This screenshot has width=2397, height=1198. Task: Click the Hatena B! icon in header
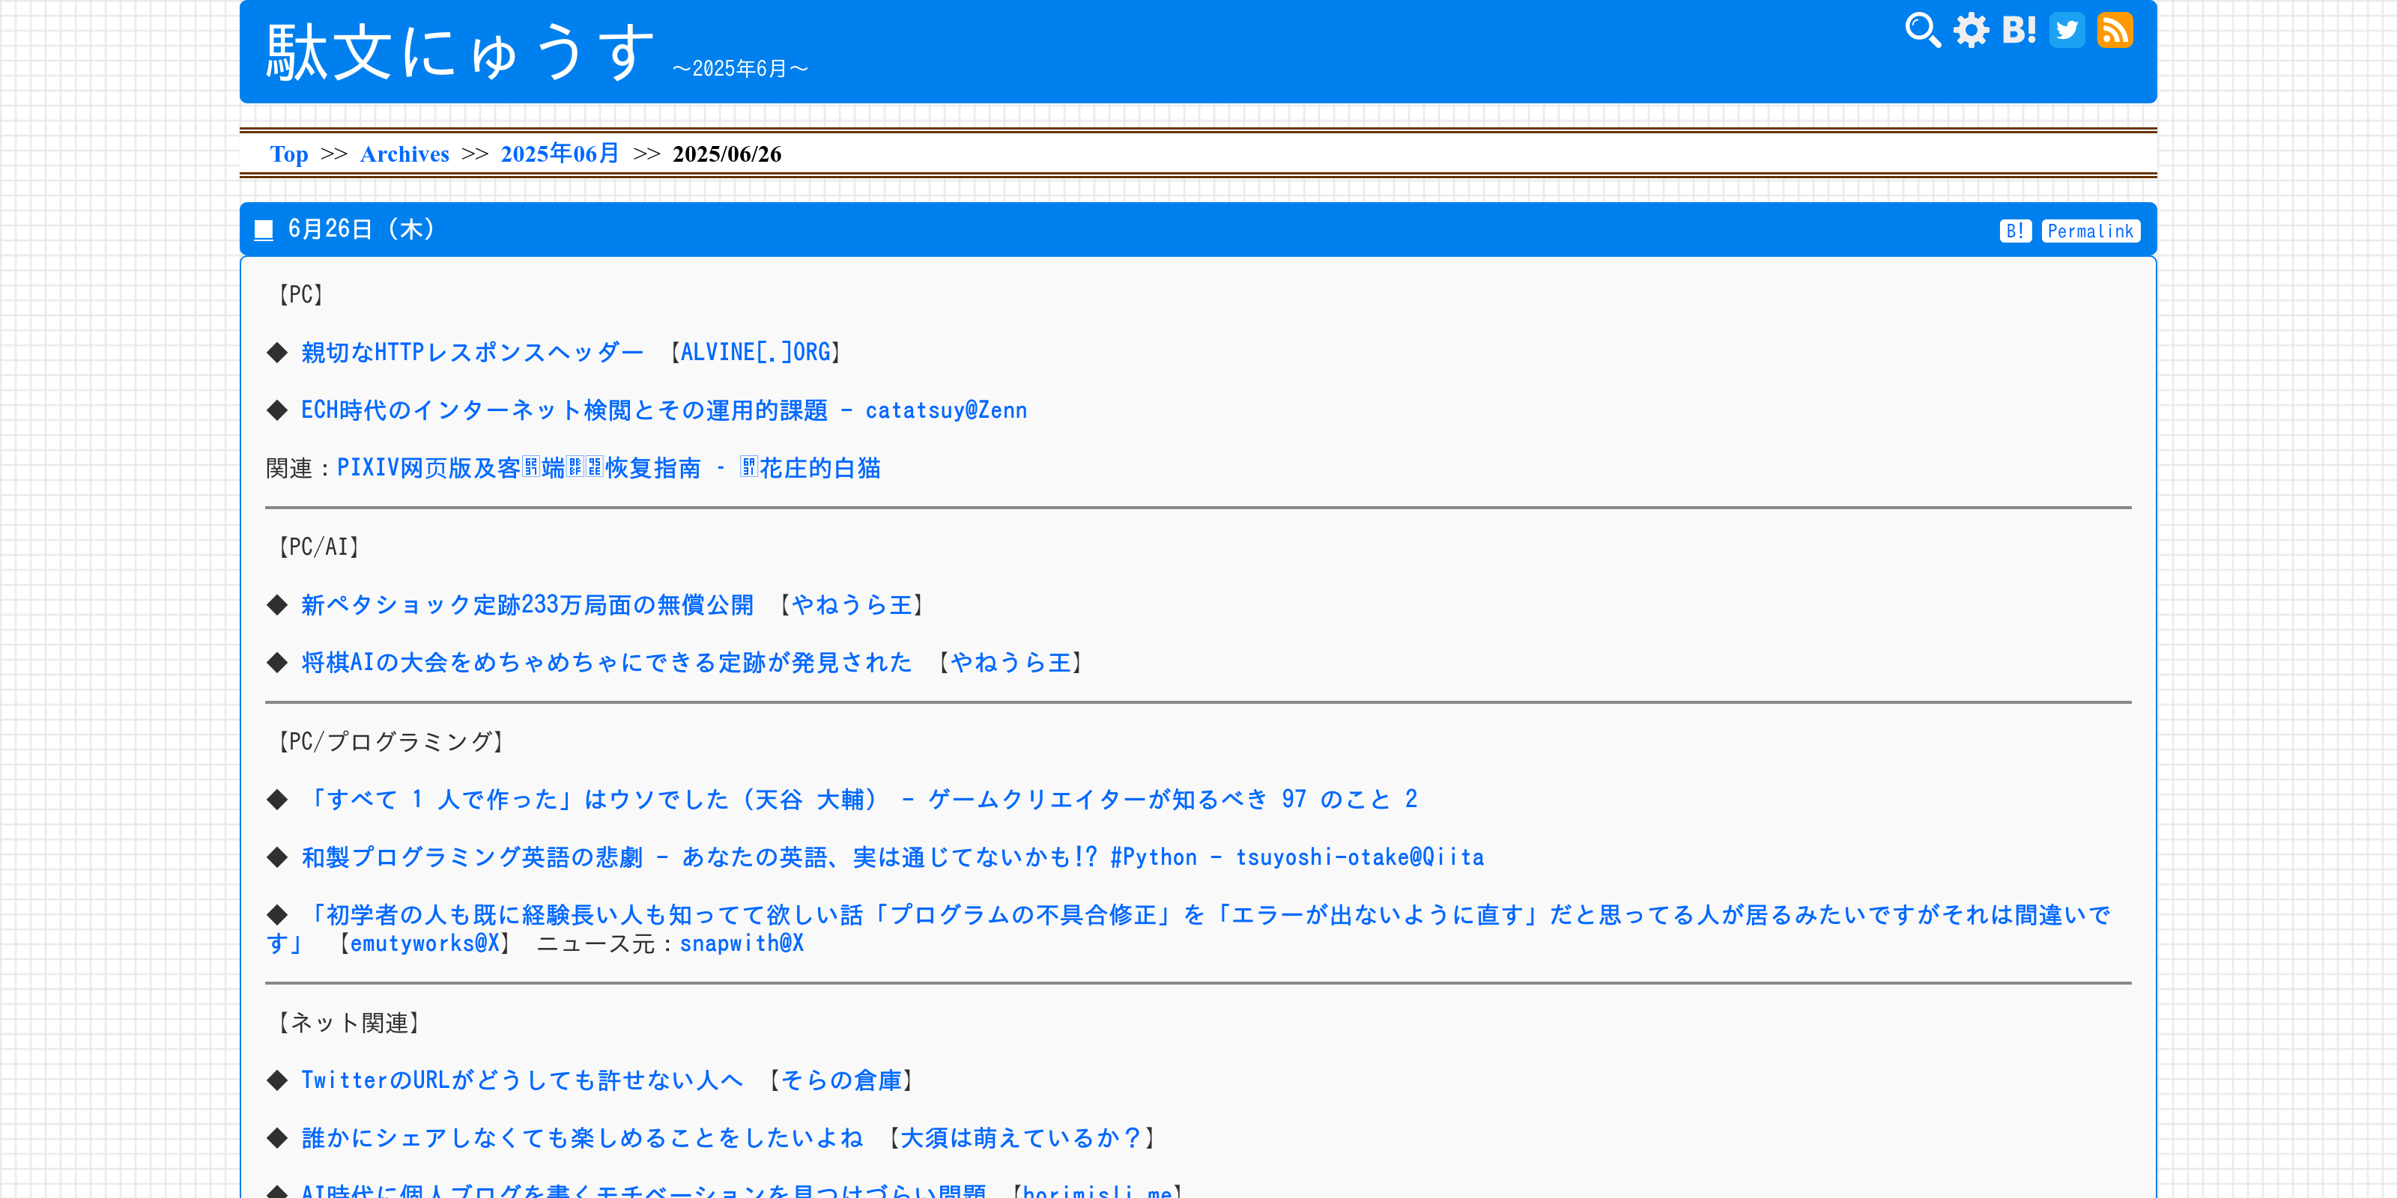pos(2018,31)
